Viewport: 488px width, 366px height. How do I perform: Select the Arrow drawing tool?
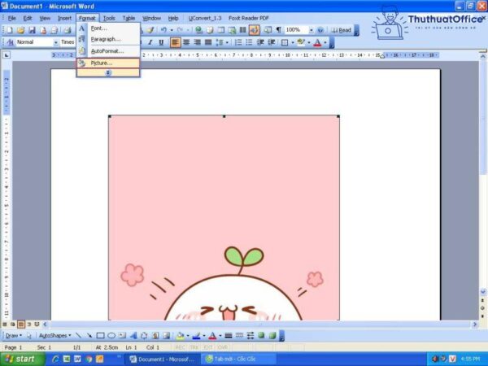click(89, 335)
